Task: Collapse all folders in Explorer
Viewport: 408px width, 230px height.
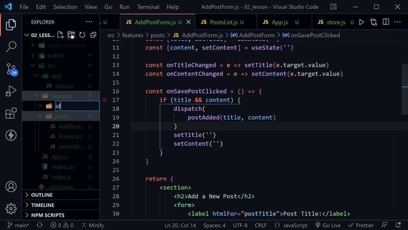Action: (93, 35)
